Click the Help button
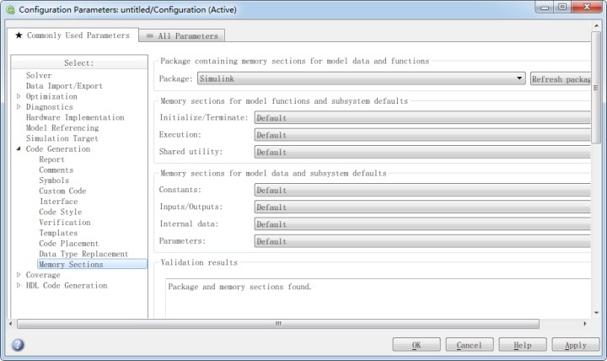Viewport: 607px width, 361px height. click(x=523, y=344)
